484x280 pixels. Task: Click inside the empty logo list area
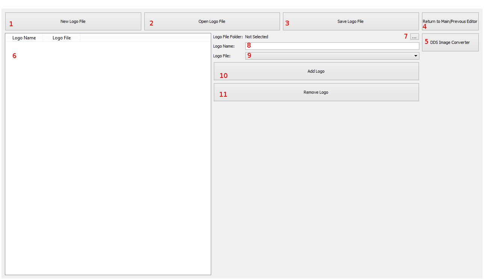pyautogui.click(x=108, y=157)
